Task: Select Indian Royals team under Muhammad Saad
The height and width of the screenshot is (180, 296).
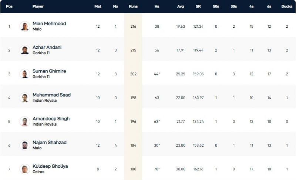Action: pyautogui.click(x=44, y=101)
